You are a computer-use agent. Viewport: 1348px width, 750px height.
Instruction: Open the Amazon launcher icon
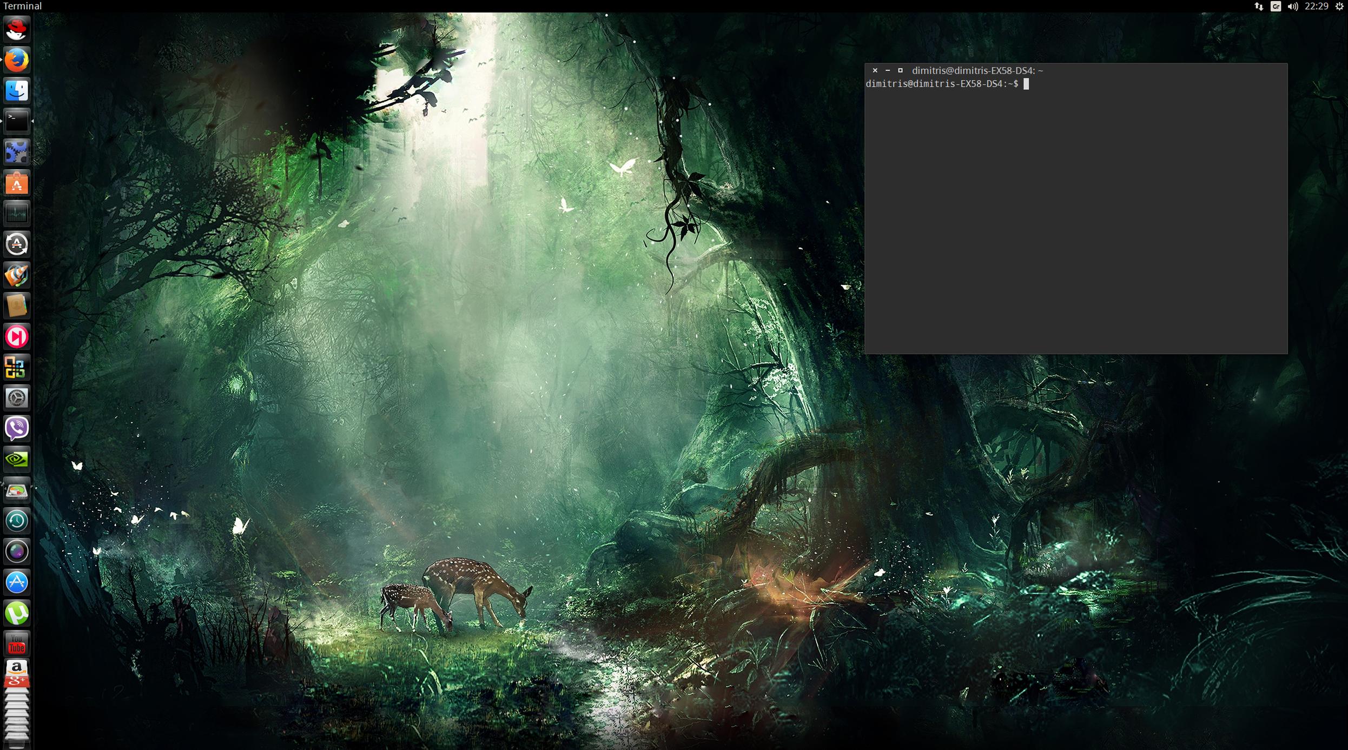[x=17, y=668]
